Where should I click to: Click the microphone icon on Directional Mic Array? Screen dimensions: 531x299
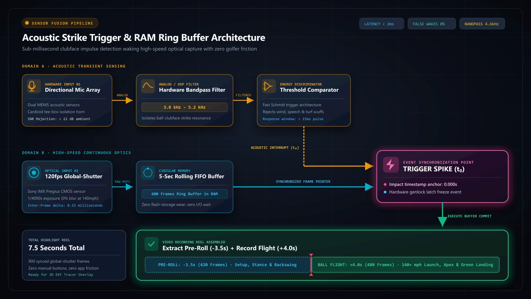(x=34, y=87)
